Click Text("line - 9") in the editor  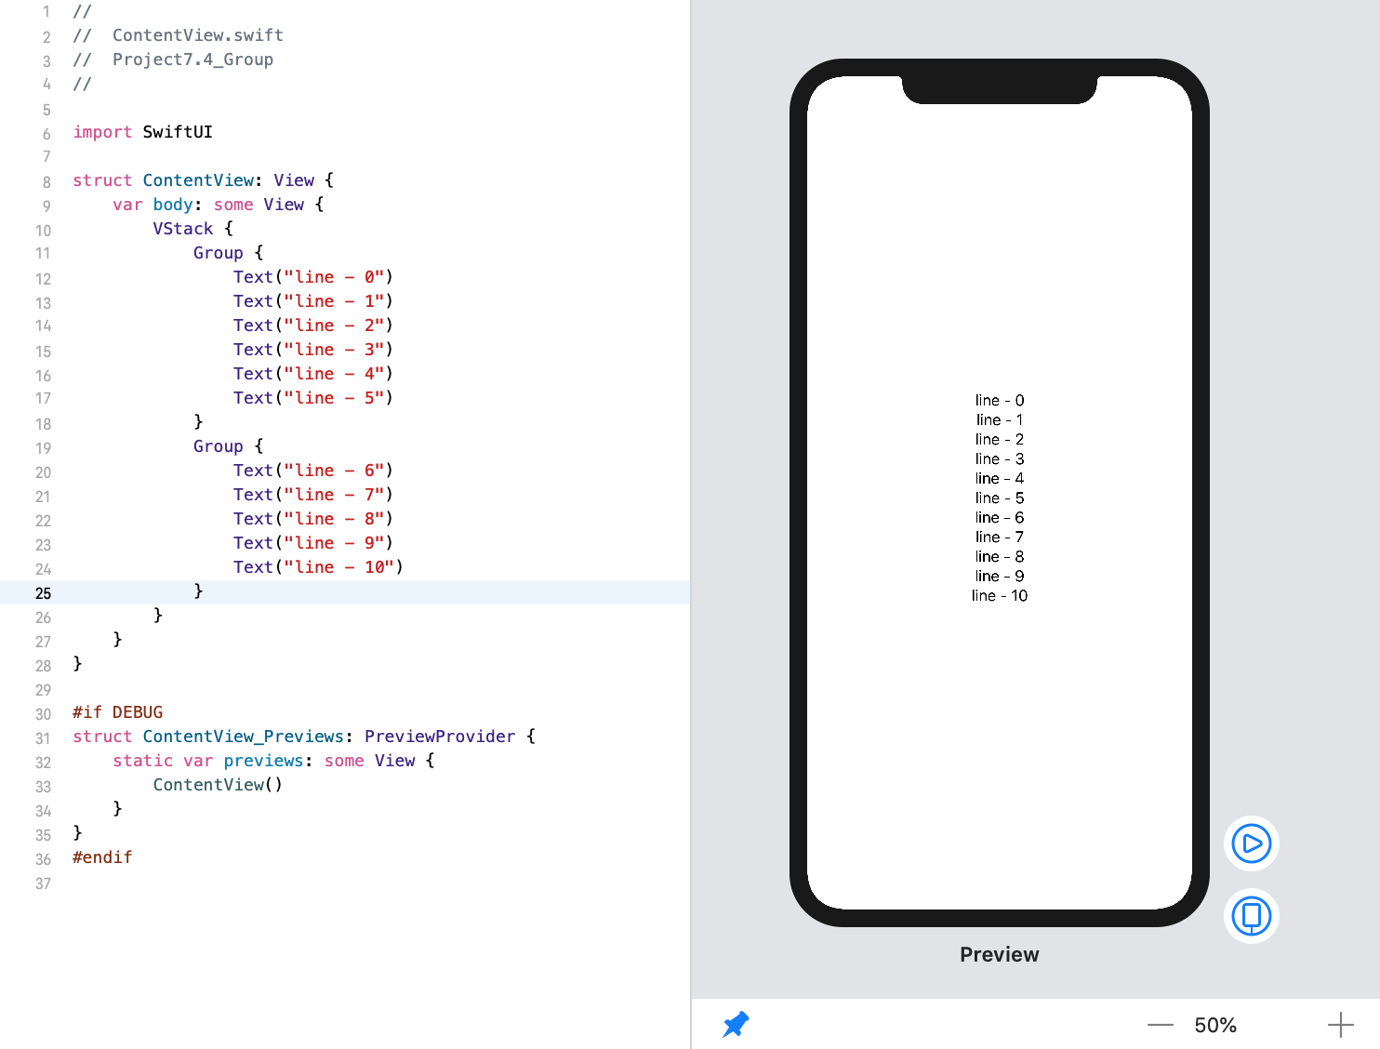[313, 543]
